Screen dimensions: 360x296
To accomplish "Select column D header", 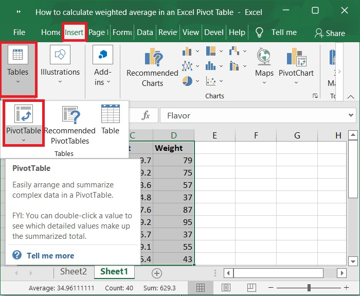I will pos(174,135).
